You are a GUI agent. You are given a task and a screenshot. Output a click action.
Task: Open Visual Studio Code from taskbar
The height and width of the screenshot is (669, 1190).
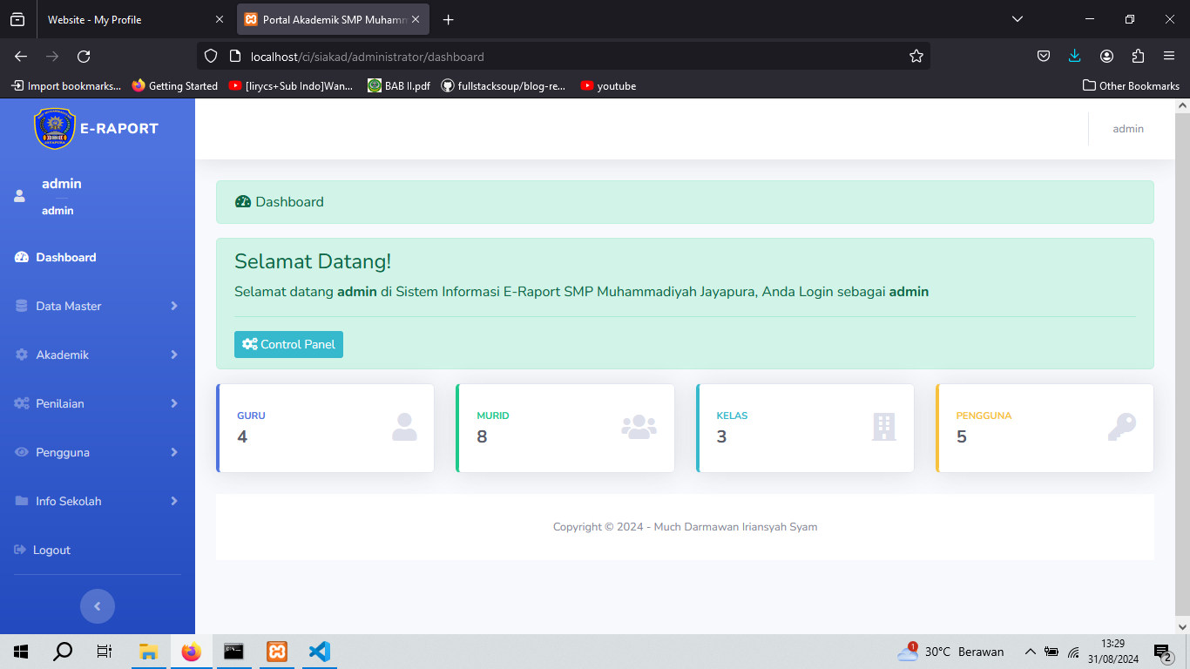tap(319, 651)
